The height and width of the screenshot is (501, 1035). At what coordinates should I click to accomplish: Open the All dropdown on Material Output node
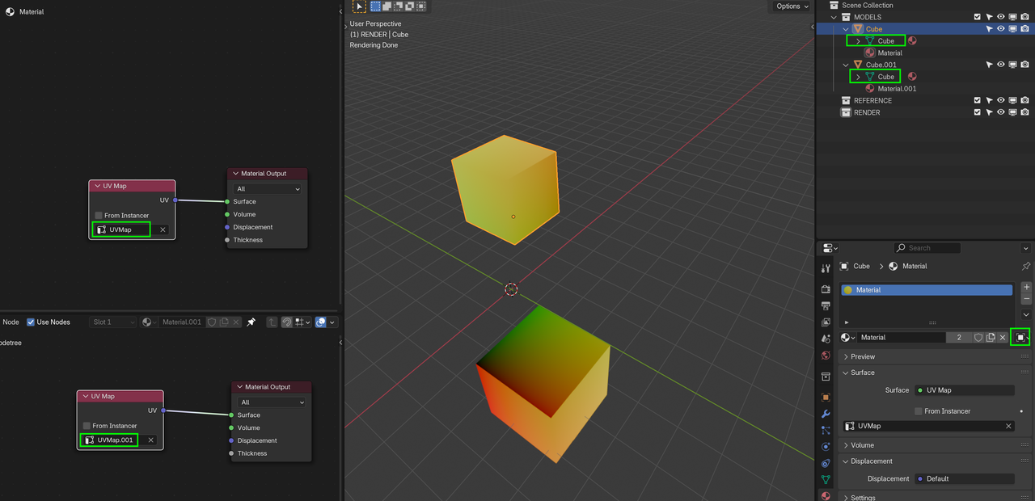[267, 188]
